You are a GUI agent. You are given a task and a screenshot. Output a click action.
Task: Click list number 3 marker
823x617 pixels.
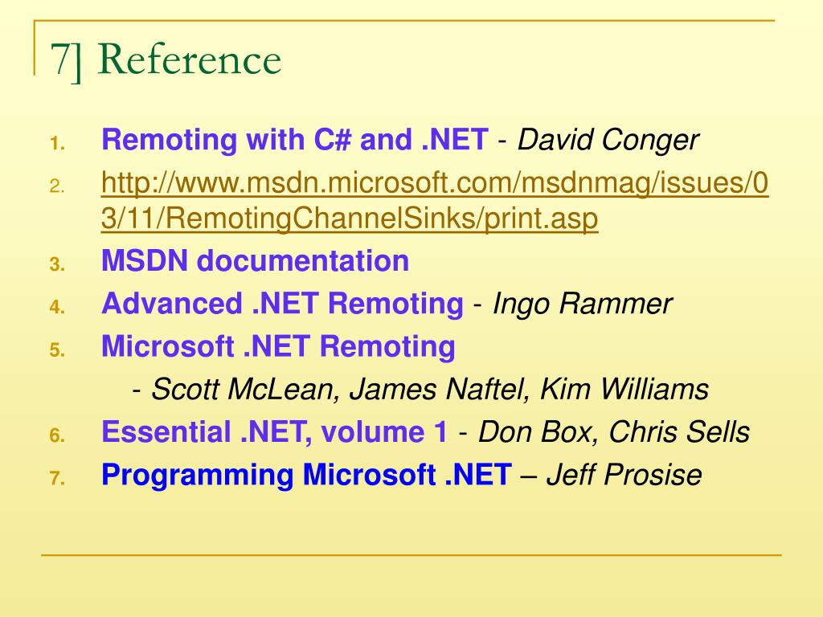tap(58, 264)
